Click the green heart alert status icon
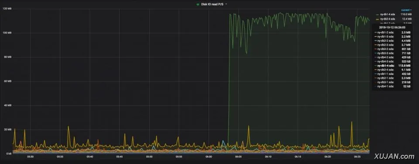The image size is (419, 164). coord(198,4)
